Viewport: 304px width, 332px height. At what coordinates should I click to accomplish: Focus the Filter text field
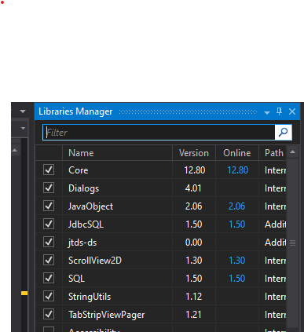(159, 133)
